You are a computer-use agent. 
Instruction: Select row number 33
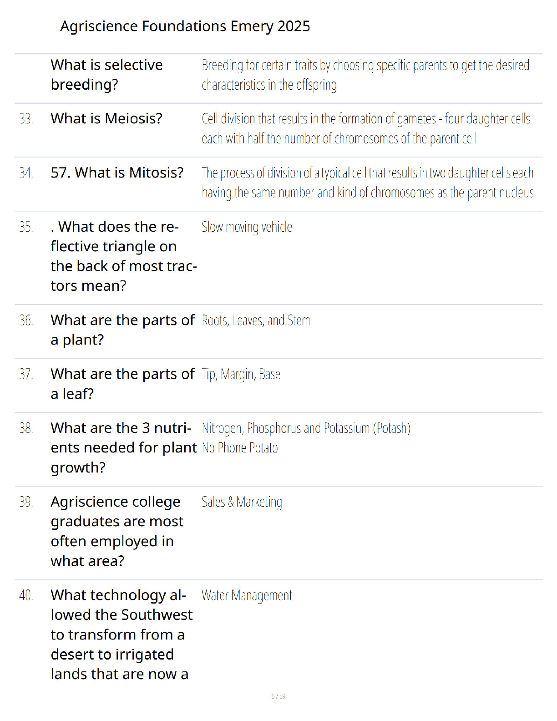point(26,119)
